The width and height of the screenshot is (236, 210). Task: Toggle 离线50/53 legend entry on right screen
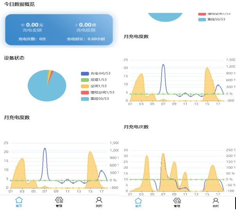pyautogui.click(x=212, y=19)
